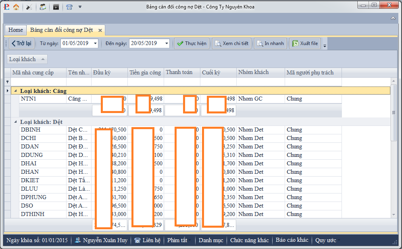The height and width of the screenshot is (249, 402).
Task: Open the Từ ngày date dropdown
Action: pyautogui.click(x=96, y=43)
